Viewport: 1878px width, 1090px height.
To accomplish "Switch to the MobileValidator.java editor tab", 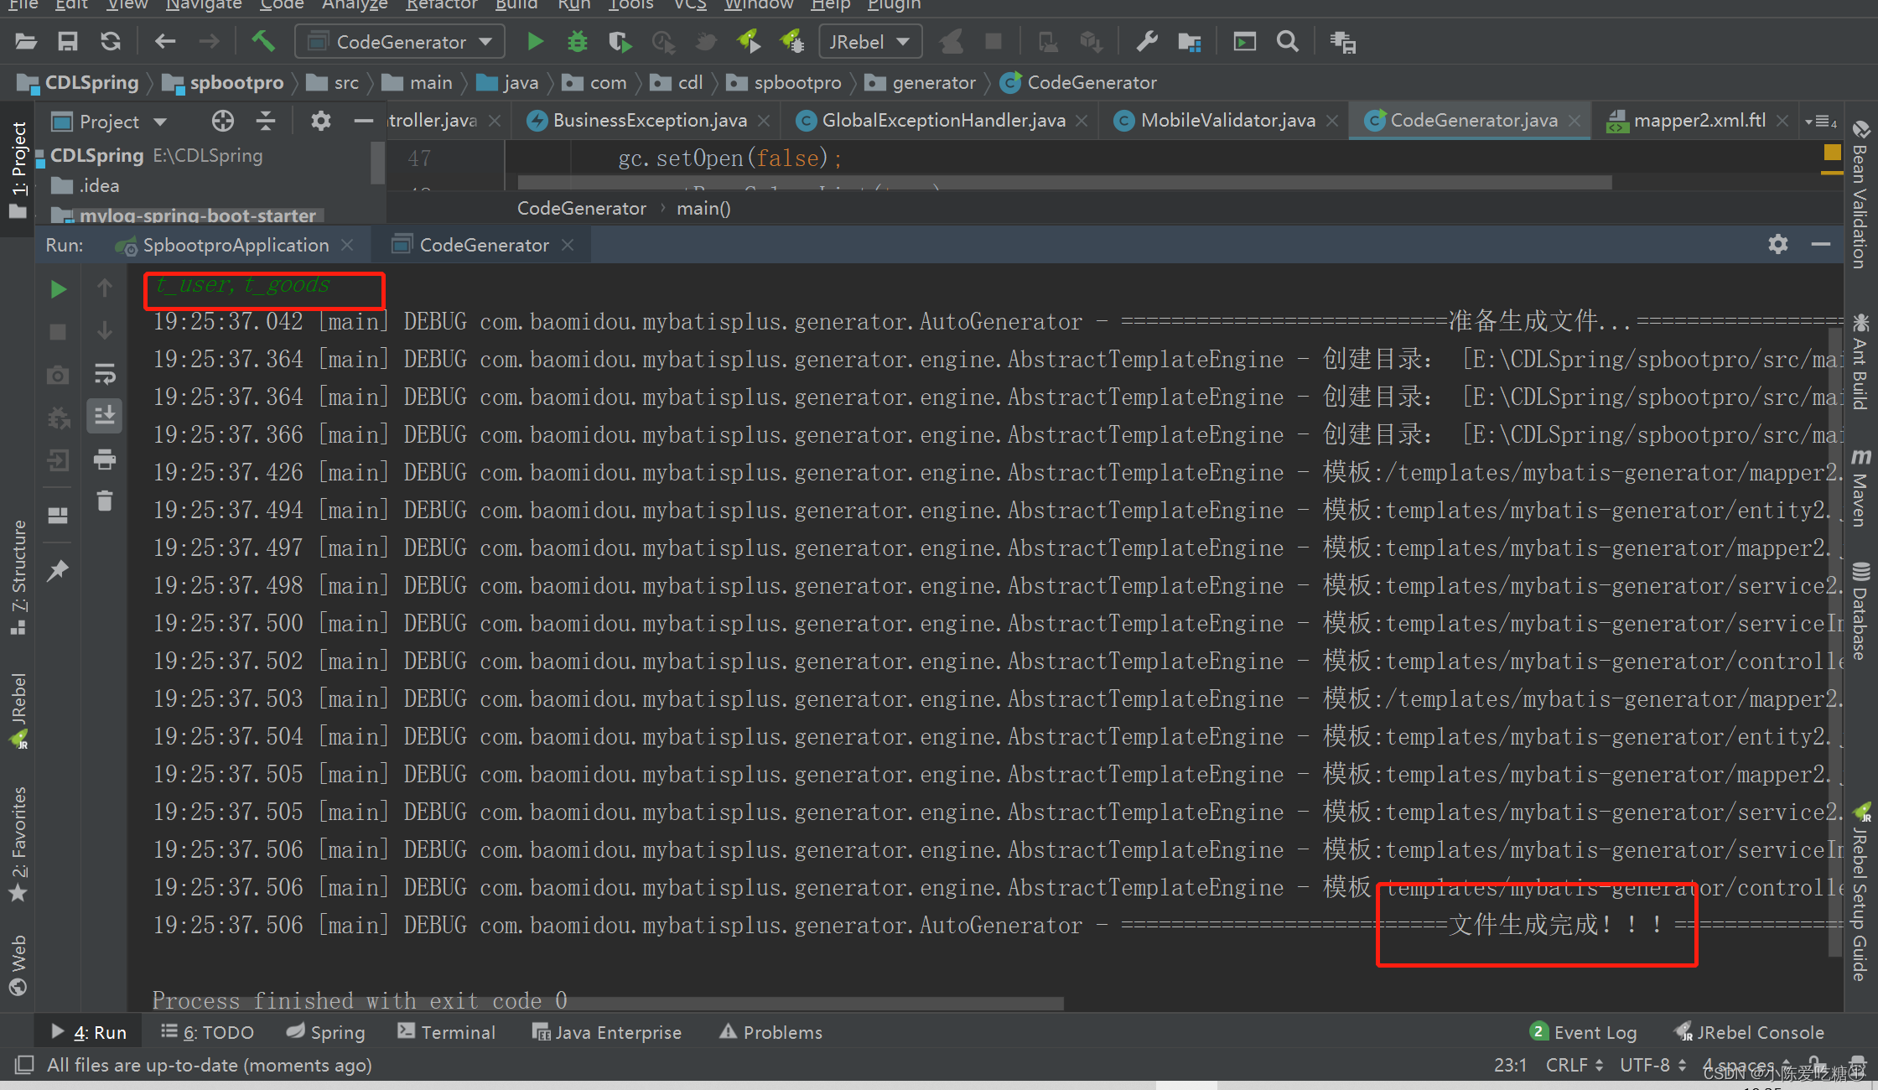I will [1227, 121].
